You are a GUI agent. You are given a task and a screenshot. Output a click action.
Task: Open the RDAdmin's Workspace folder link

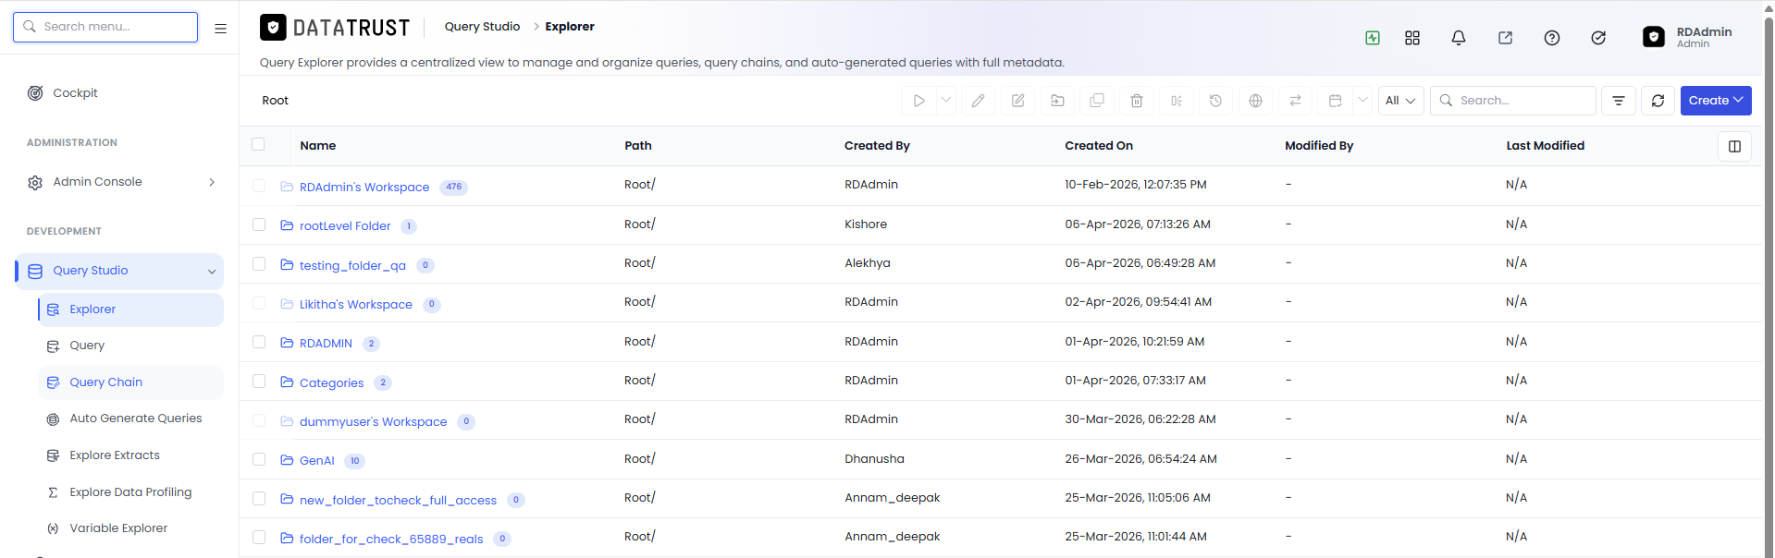click(x=364, y=187)
